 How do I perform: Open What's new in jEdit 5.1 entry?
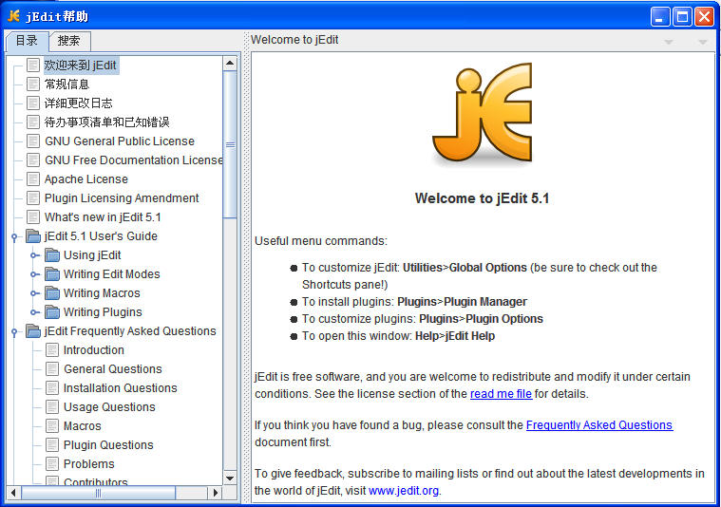click(103, 217)
